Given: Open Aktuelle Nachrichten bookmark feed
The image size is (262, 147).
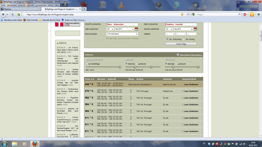Looking at the screenshot, I should pos(50,20).
